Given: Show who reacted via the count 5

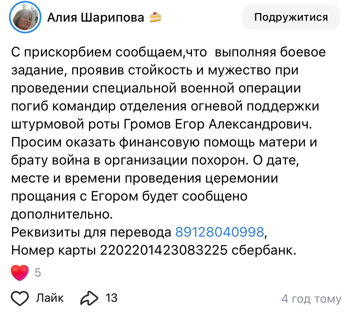Looking at the screenshot, I should [x=38, y=273].
